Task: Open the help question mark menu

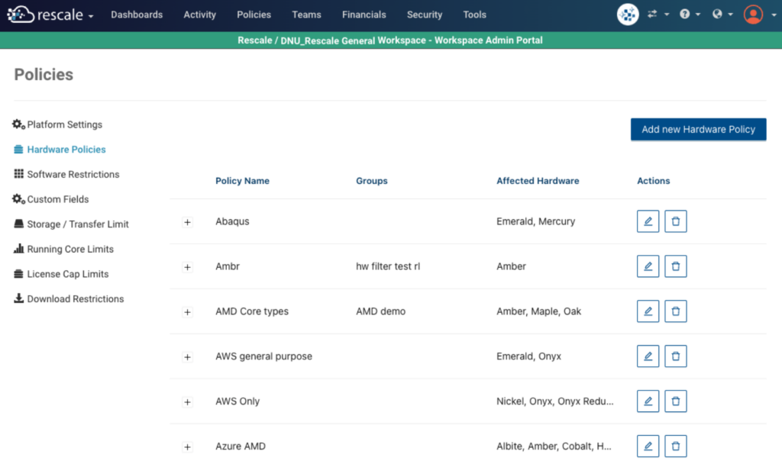Action: point(685,14)
